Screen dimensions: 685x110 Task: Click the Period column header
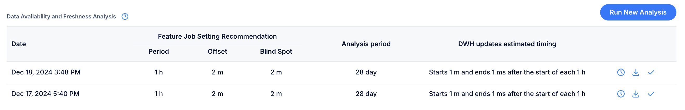coord(158,51)
